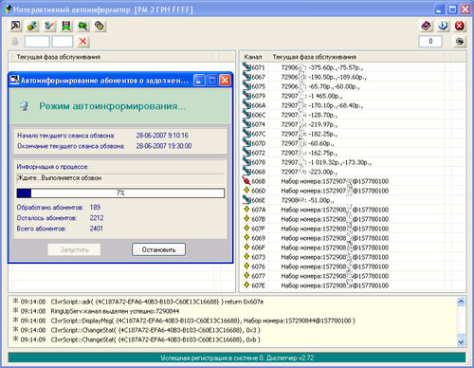Click the grey padlock icon
Viewport: 474px width, 368px height.
pos(15,42)
